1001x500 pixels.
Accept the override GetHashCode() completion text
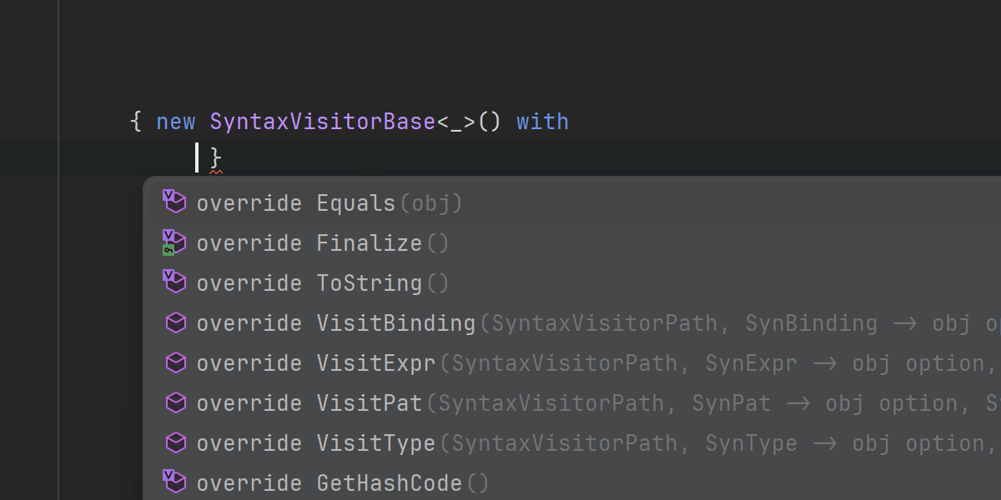tap(342, 483)
